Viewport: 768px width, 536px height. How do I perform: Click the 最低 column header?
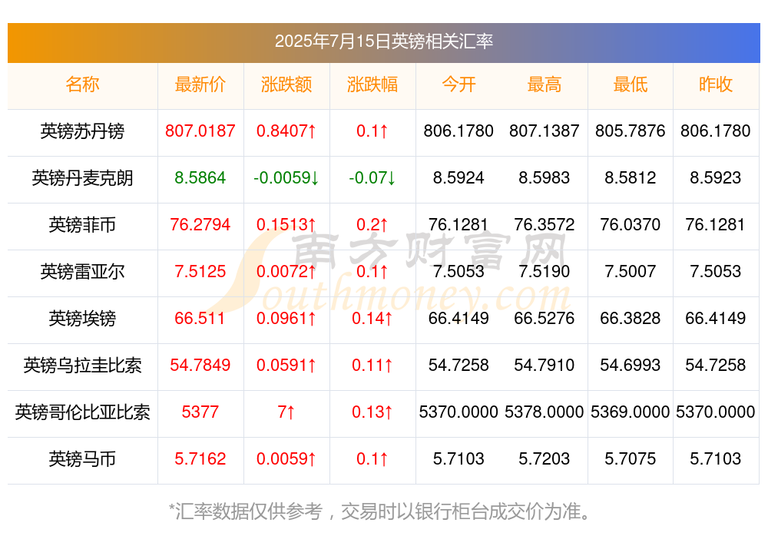pos(631,84)
